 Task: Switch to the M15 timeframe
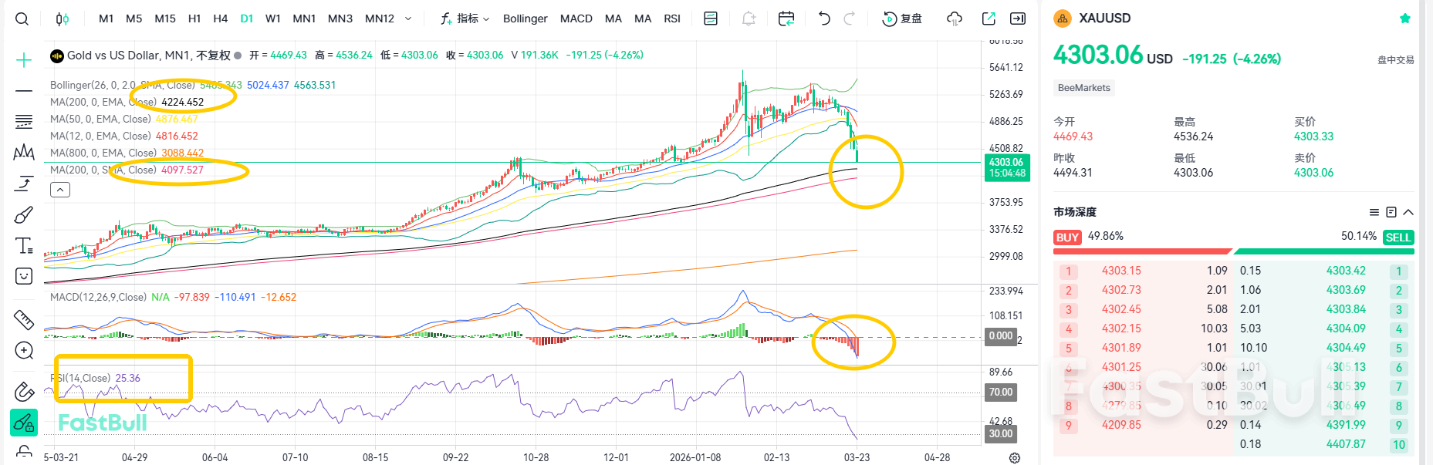[x=165, y=19]
